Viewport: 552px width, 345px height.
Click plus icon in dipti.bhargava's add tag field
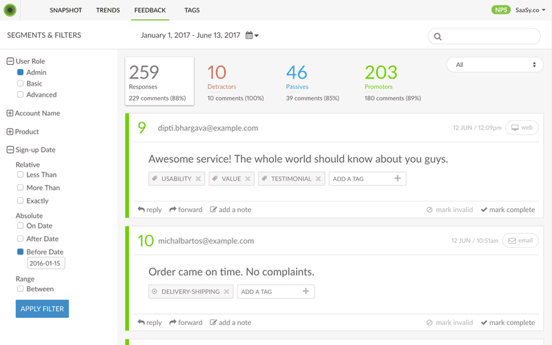tap(397, 179)
